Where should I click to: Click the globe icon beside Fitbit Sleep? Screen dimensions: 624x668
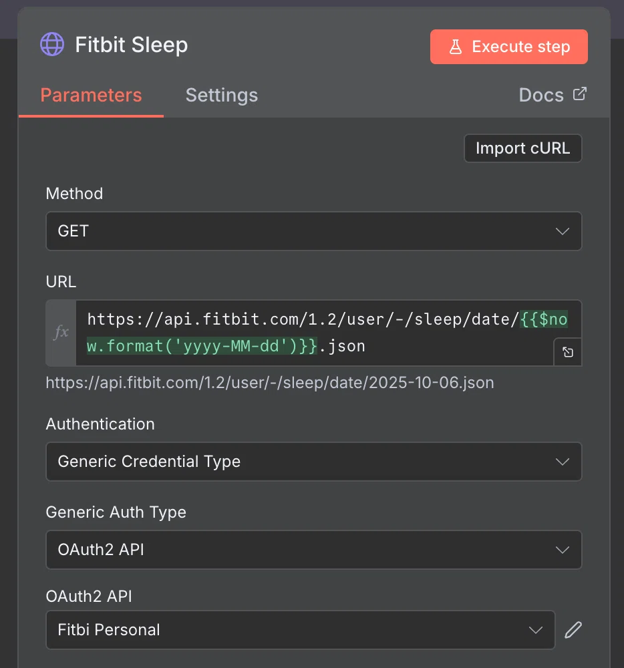click(52, 44)
